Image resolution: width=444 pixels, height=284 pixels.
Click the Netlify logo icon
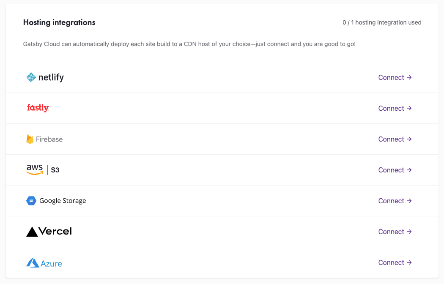[31, 77]
